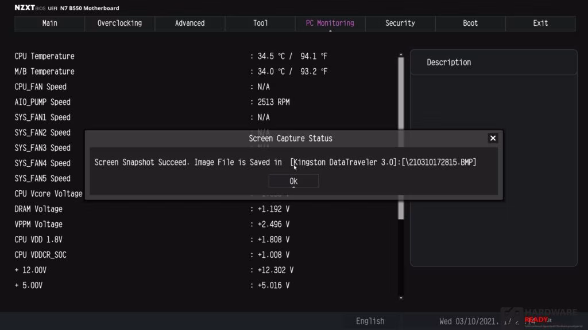
Task: Click the +1.008 V value
Action: [273, 255]
